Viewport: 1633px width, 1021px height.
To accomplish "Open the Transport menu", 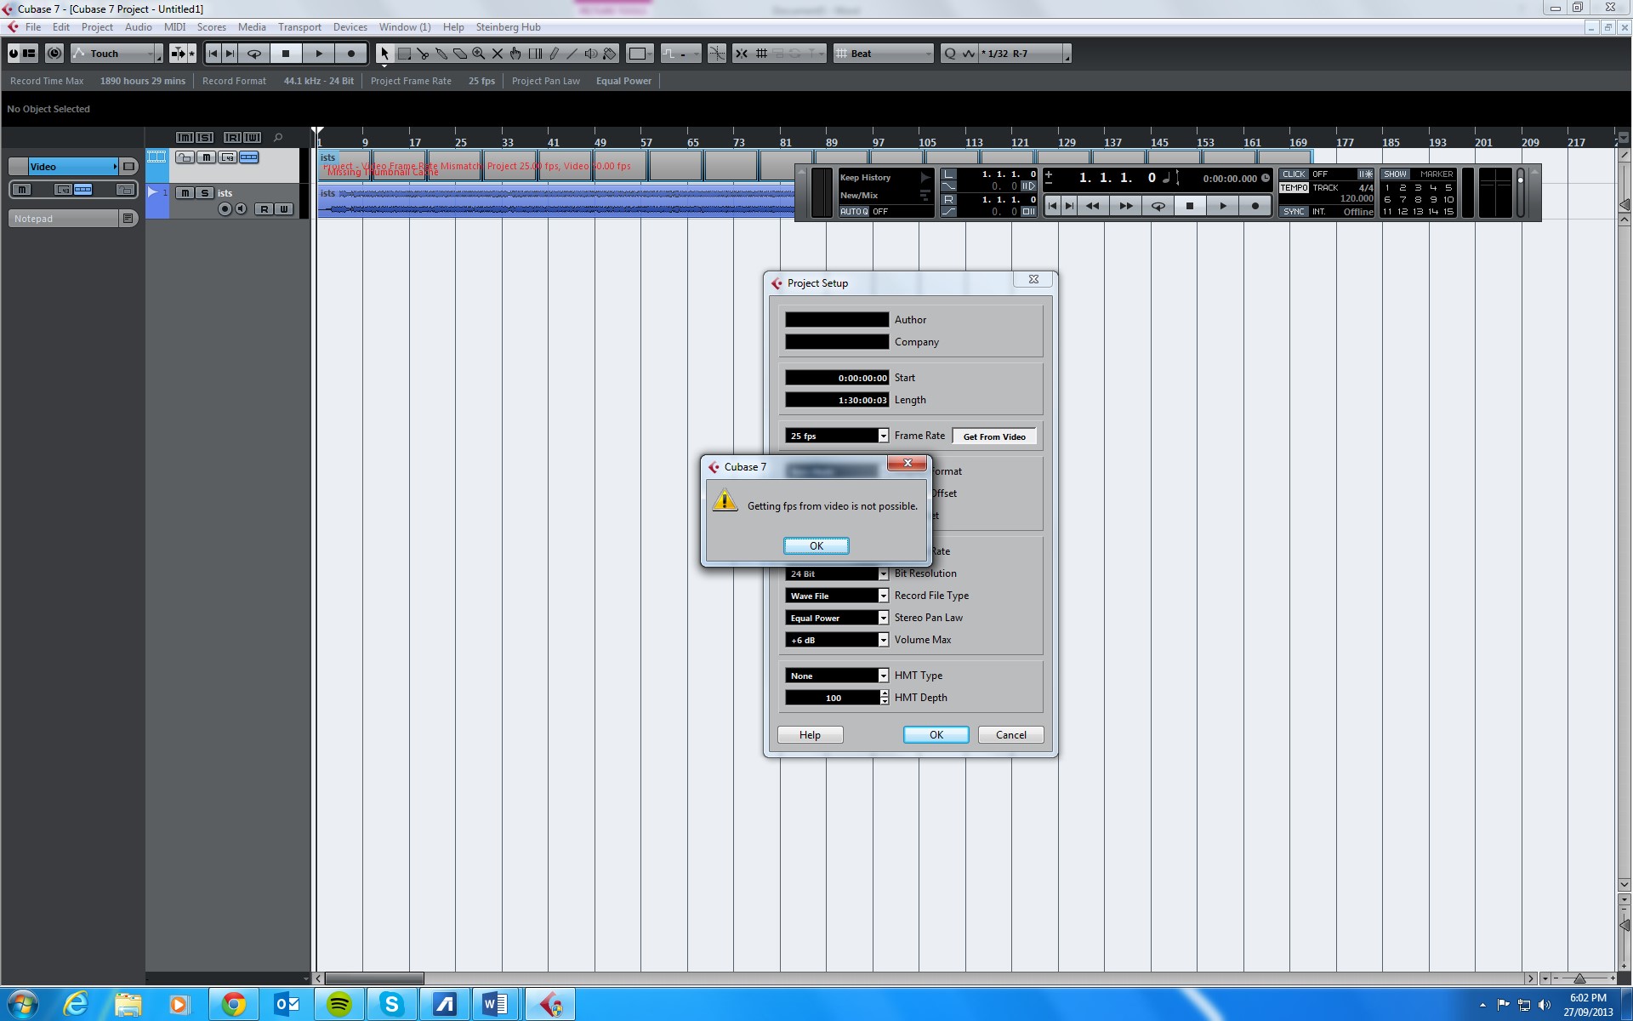I will tap(299, 27).
